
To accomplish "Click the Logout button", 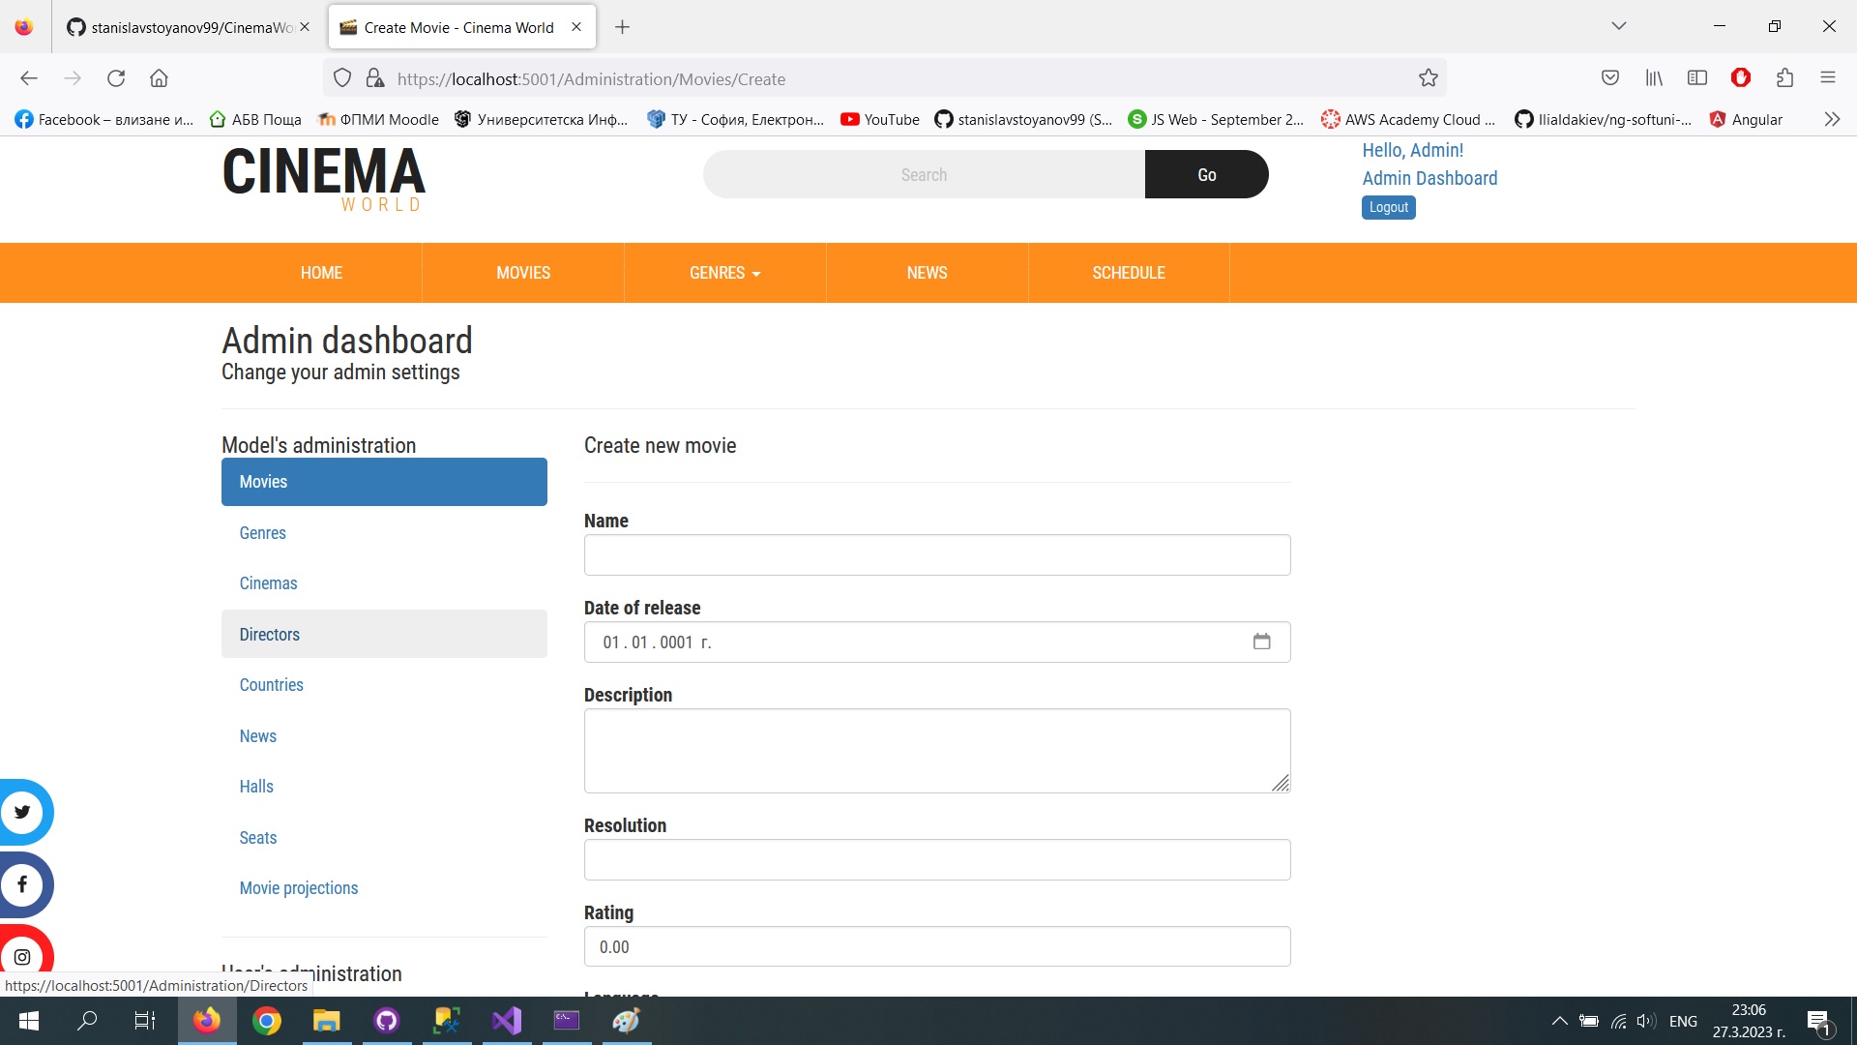I will 1389,207.
